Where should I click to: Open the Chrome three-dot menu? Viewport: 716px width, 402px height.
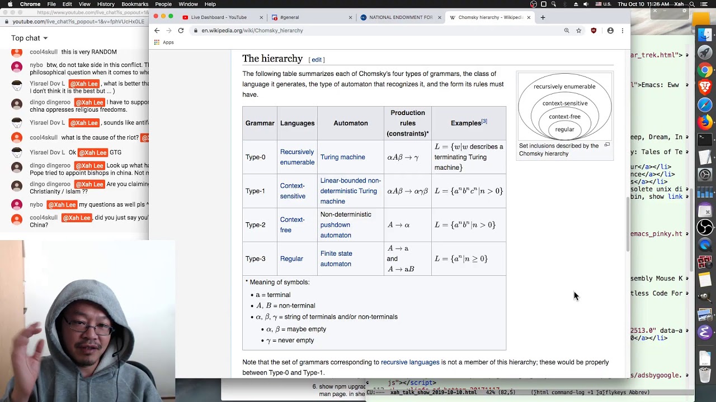[623, 31]
